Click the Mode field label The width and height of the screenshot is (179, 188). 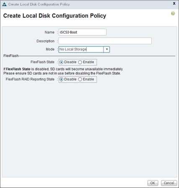click(x=50, y=49)
